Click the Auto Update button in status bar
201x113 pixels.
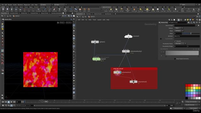193,108
